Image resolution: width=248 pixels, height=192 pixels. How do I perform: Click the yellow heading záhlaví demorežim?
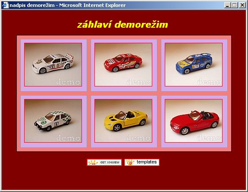tap(122, 25)
